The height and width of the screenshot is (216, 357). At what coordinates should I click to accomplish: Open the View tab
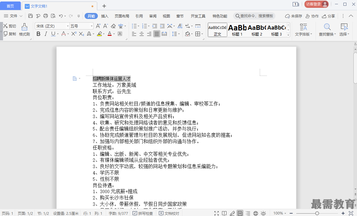click(166, 16)
